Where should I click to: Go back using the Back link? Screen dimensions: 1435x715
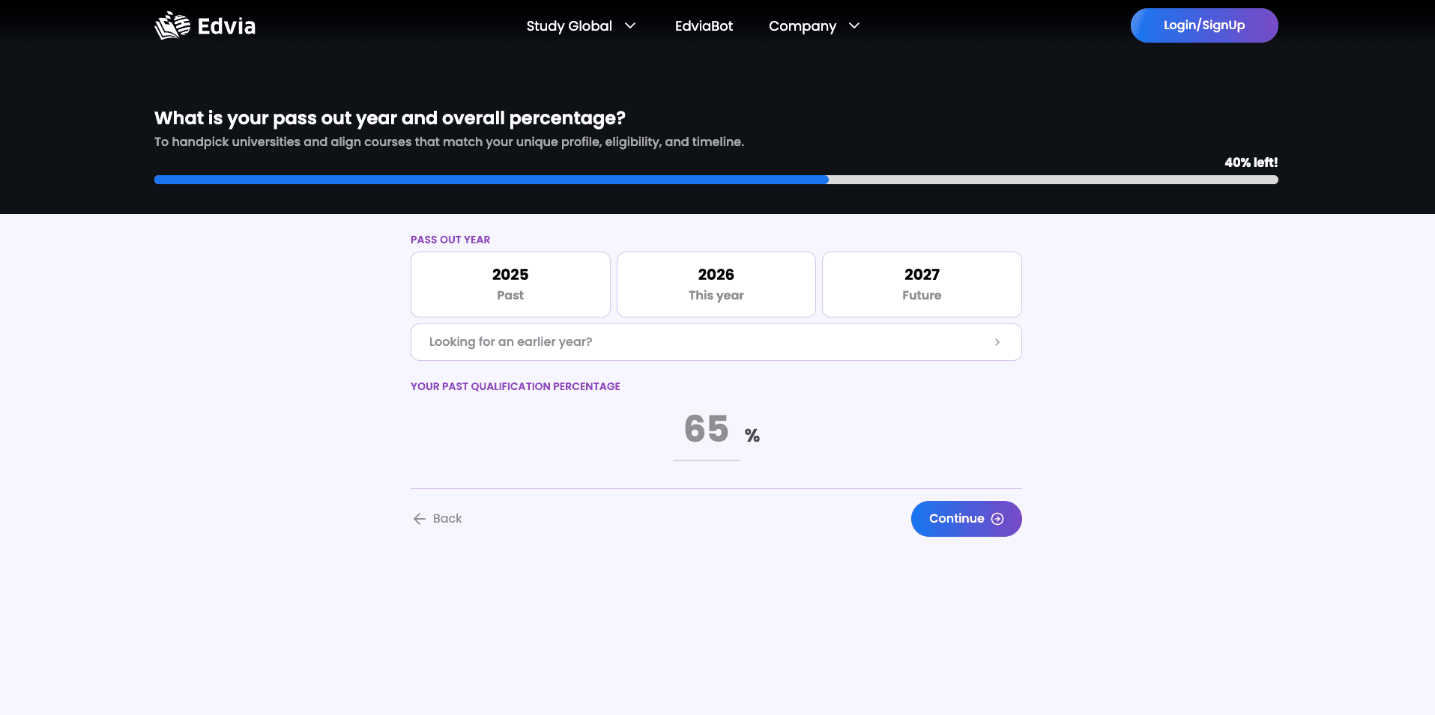438,519
